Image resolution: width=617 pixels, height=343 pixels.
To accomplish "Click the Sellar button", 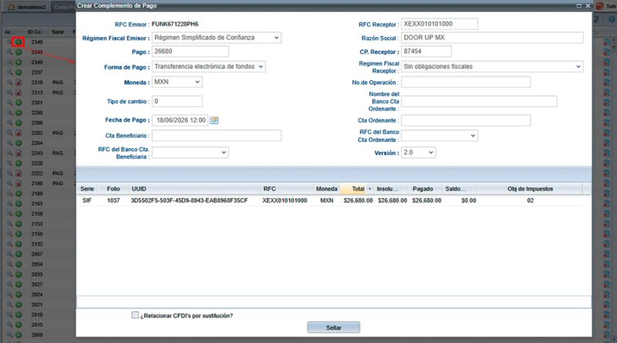I will (334, 328).
